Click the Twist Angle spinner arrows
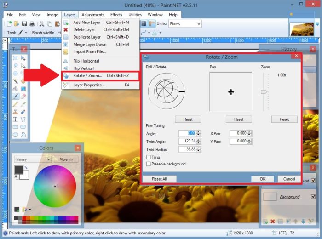This screenshot has width=322, height=239. pyautogui.click(x=198, y=142)
